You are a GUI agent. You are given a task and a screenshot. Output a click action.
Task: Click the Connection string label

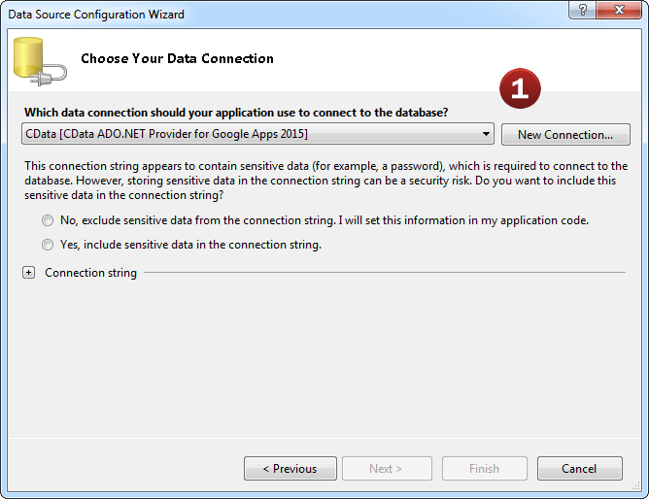90,273
